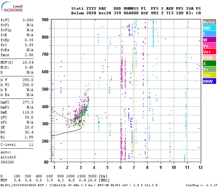Click the MUF(D) value 10.64
The height and width of the screenshot is (187, 218).
coord(28,62)
